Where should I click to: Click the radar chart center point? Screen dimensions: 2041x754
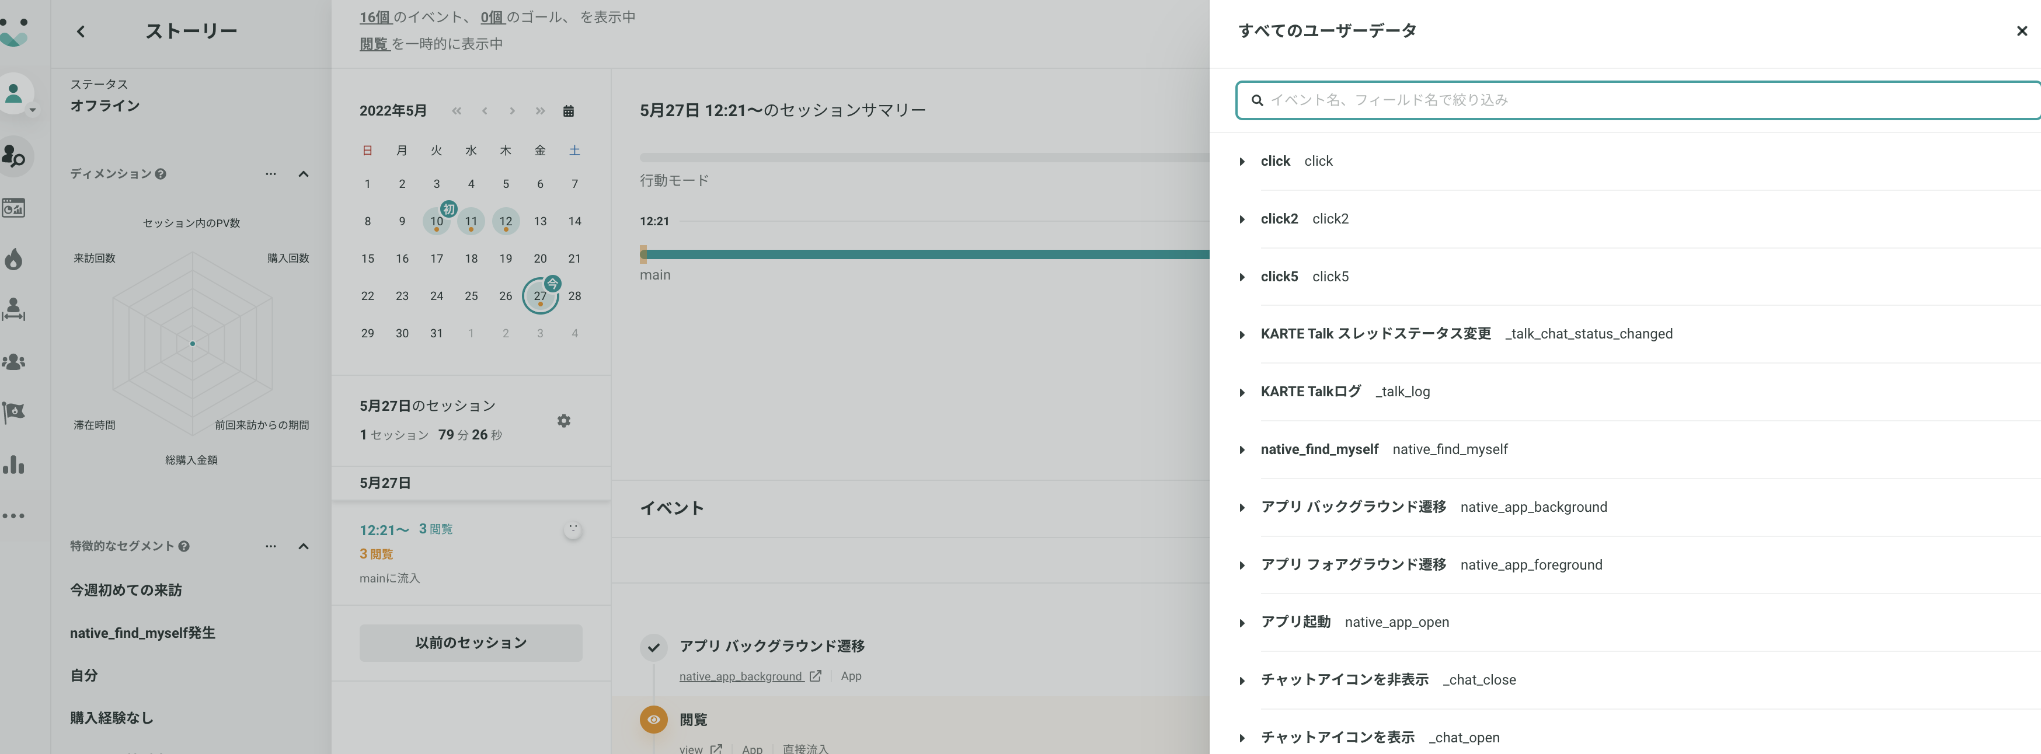(193, 344)
